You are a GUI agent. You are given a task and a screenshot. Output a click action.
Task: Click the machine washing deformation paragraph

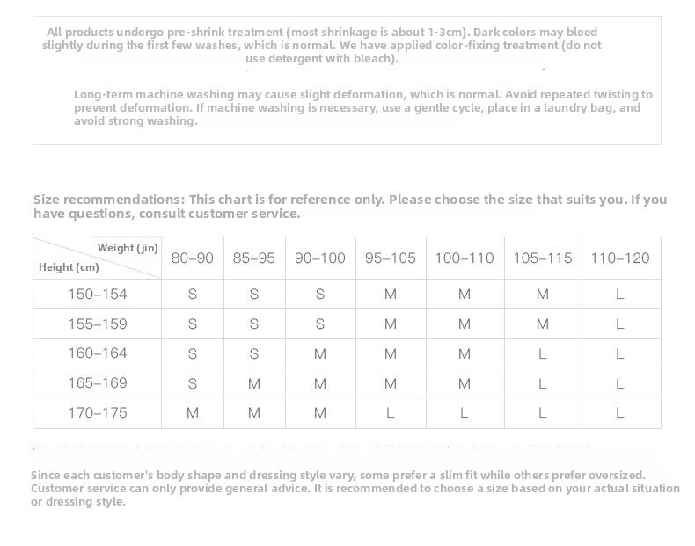click(x=363, y=107)
